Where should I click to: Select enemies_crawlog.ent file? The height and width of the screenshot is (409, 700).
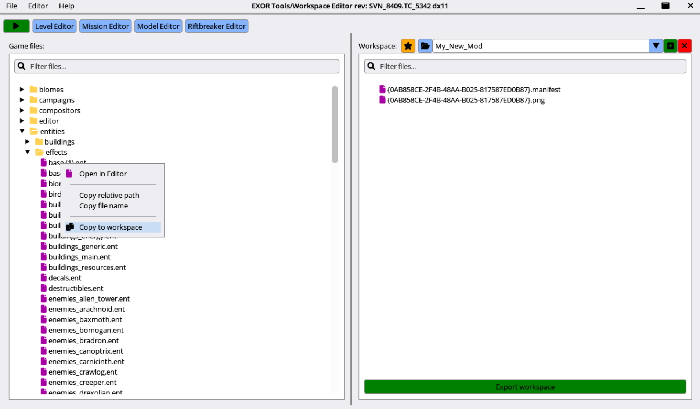tap(83, 372)
